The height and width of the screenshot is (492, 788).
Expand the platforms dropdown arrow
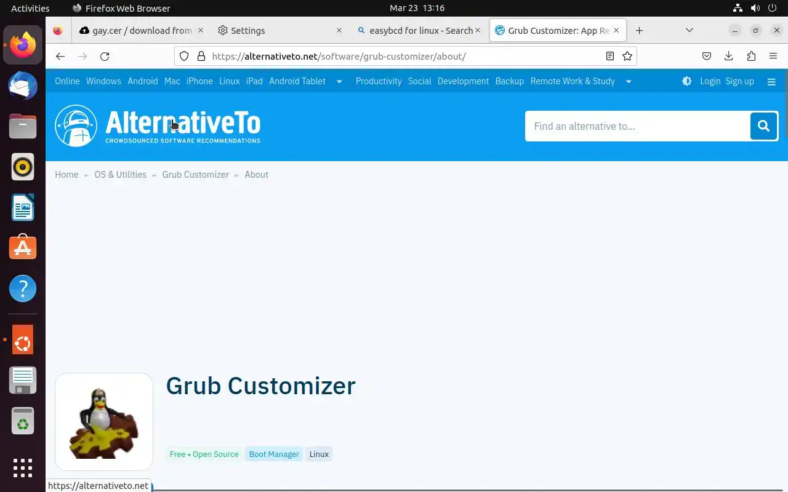[x=339, y=81]
